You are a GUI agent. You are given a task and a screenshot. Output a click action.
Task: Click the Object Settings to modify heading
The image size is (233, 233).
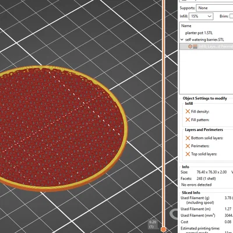205,98
